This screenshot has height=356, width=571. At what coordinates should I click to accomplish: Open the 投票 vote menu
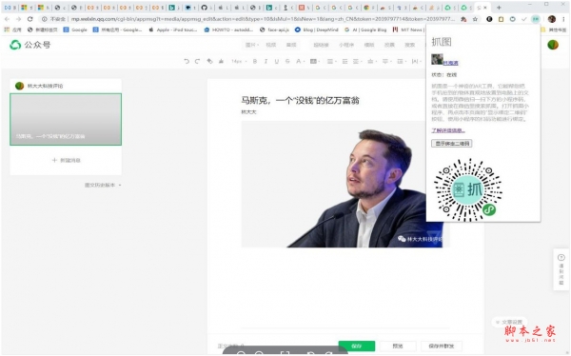click(x=389, y=45)
